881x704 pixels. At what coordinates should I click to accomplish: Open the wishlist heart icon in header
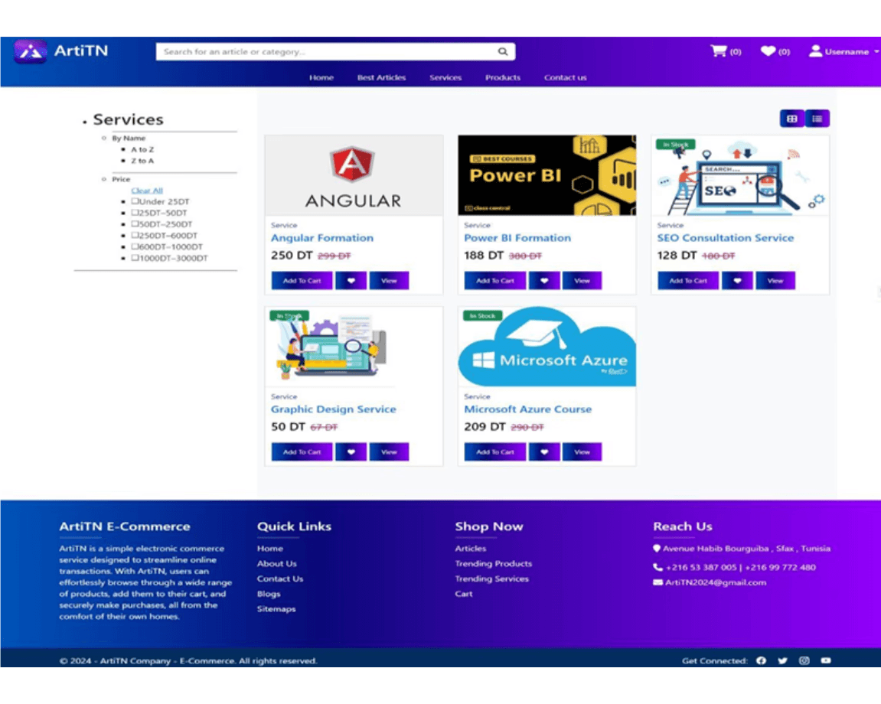(768, 51)
